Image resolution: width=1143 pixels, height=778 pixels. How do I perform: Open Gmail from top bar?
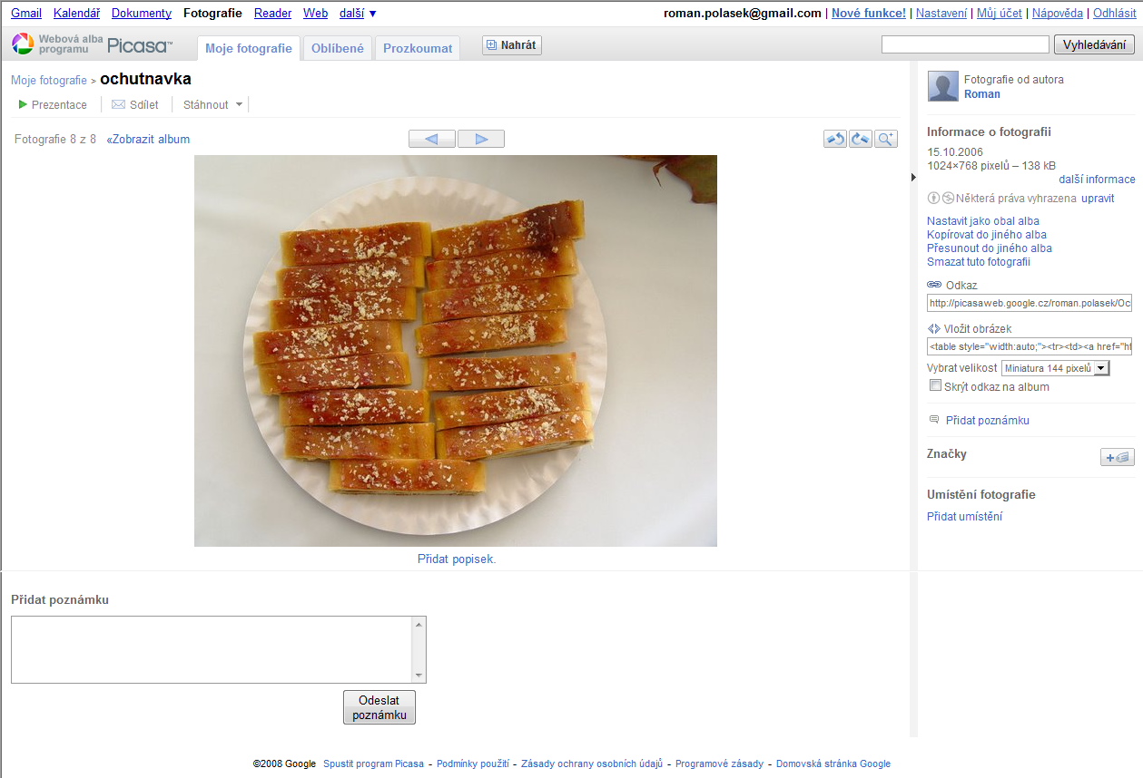pos(26,14)
